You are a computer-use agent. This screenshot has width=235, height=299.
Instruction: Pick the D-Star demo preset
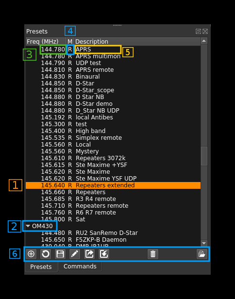click(x=113, y=104)
